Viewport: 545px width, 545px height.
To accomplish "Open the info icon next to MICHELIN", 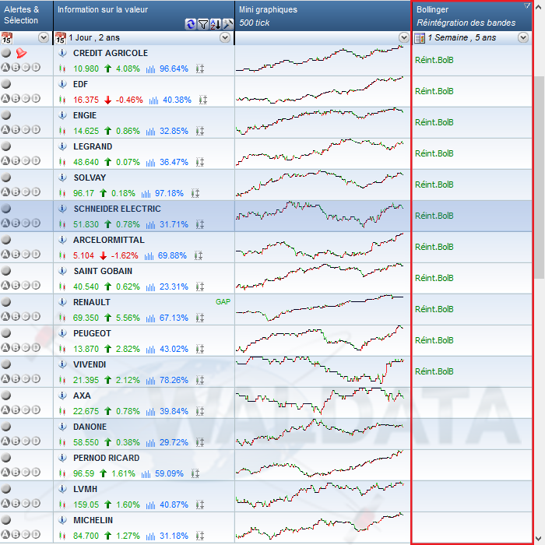I will tap(62, 520).
